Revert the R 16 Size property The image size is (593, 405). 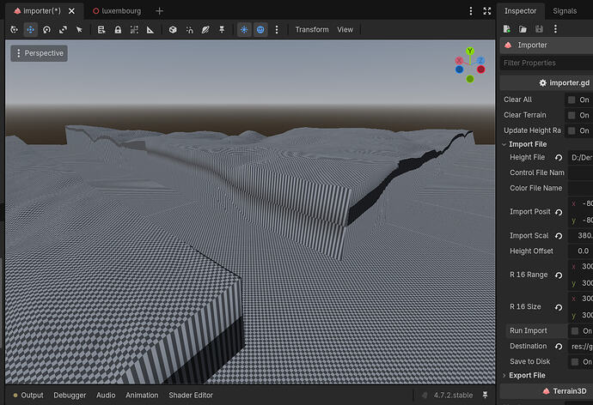pyautogui.click(x=559, y=307)
